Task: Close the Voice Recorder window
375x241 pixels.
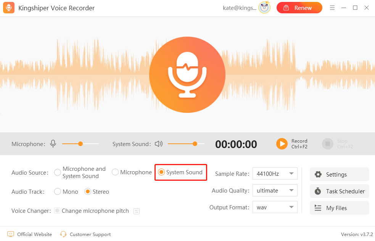Action: [367, 8]
